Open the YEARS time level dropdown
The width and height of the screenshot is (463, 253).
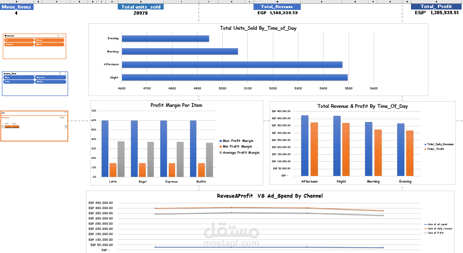click(62, 117)
